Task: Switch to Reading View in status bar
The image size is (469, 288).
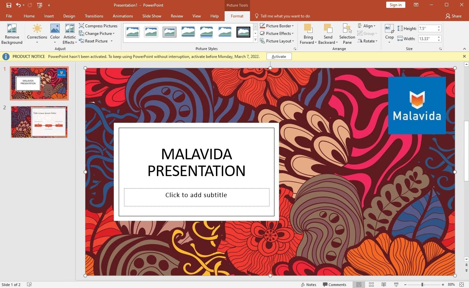Action: pyautogui.click(x=384, y=285)
